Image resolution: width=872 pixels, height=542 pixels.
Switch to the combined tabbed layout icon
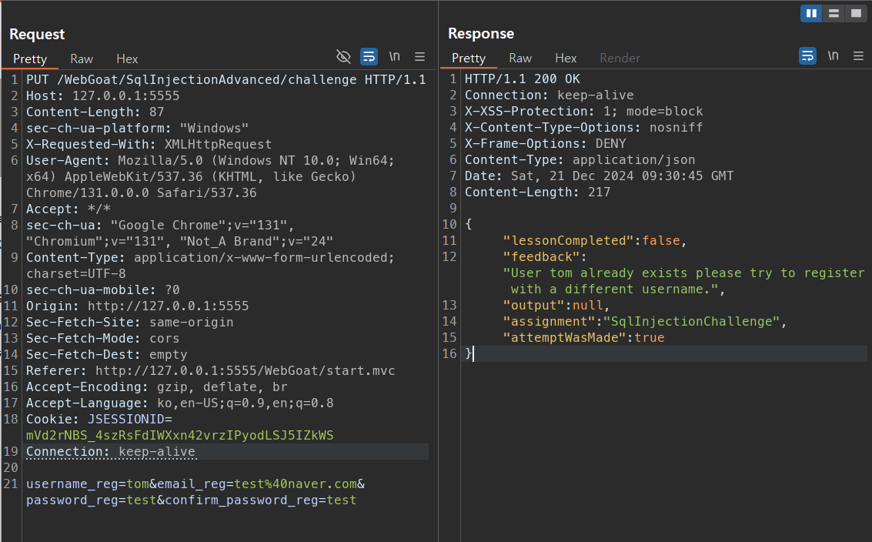(855, 13)
